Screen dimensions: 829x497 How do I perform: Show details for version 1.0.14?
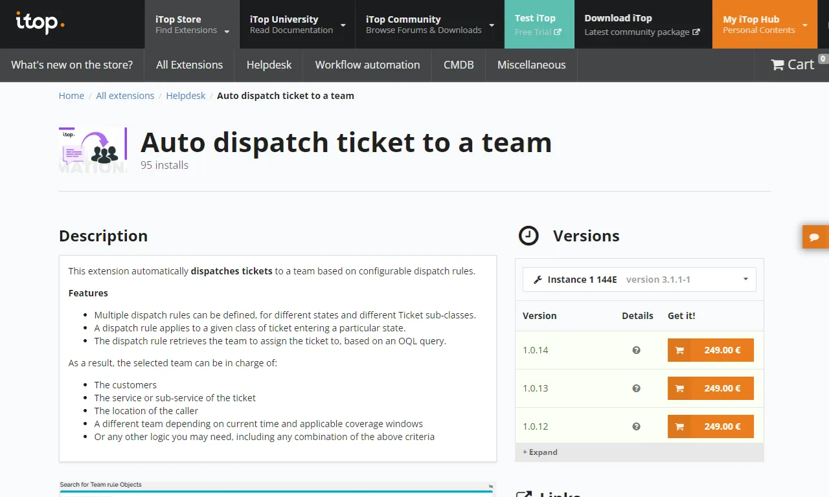pyautogui.click(x=637, y=350)
